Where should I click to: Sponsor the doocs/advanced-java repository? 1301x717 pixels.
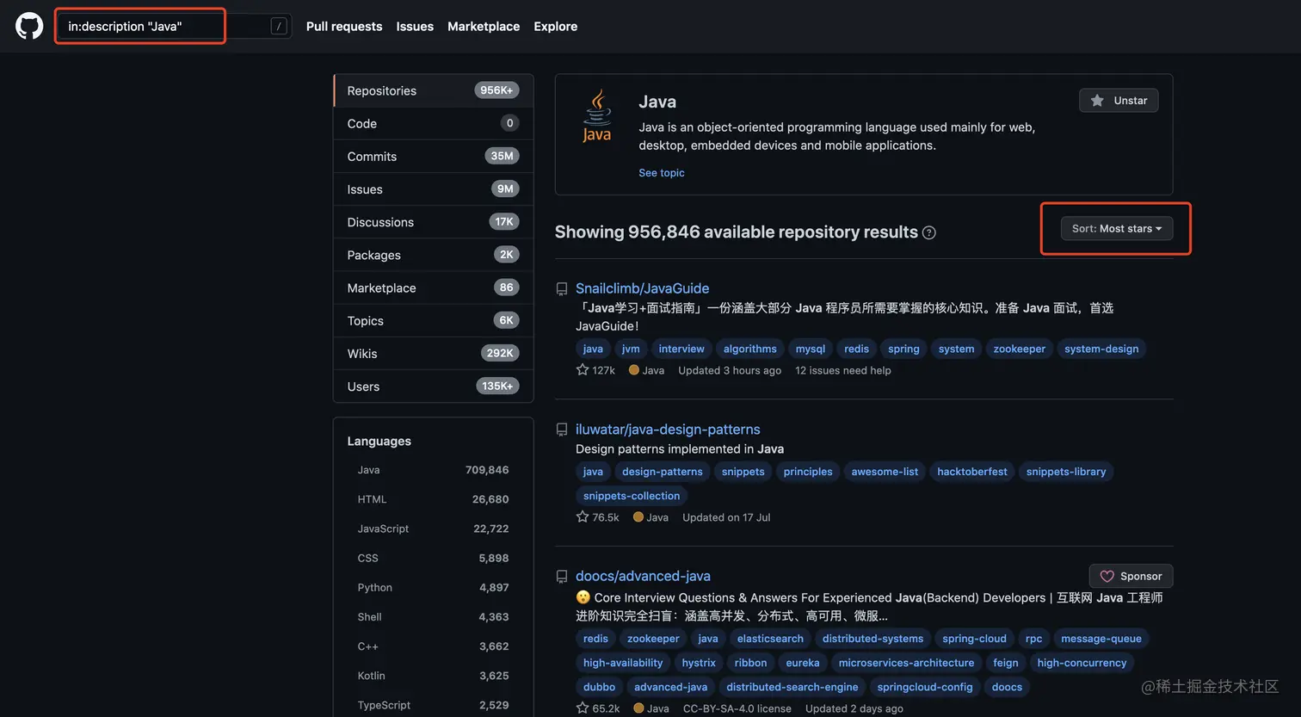click(x=1131, y=576)
